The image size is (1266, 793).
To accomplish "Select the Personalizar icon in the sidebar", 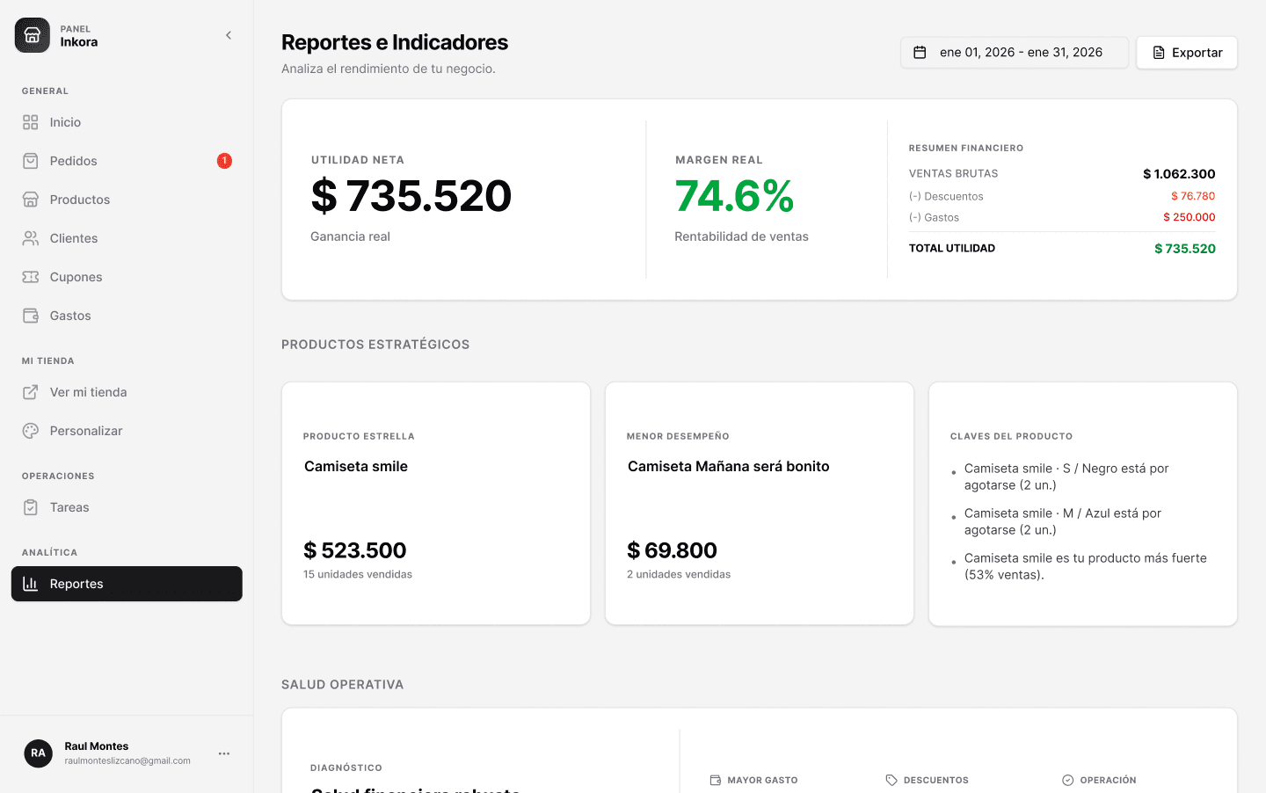I will click(x=30, y=430).
